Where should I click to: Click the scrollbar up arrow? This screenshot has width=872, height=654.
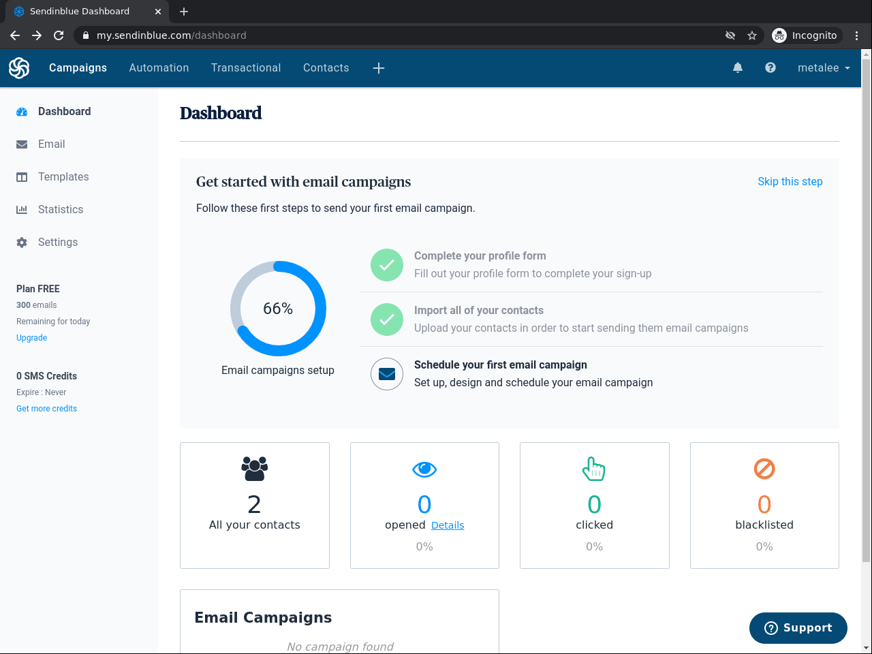point(867,53)
